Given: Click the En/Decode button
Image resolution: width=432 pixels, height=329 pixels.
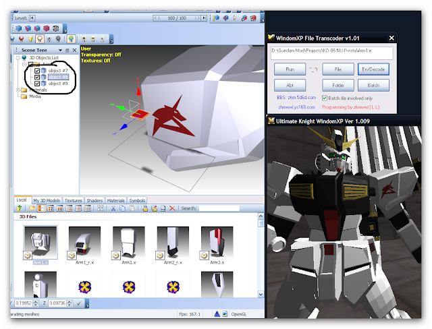Looking at the screenshot, I should 373,69.
